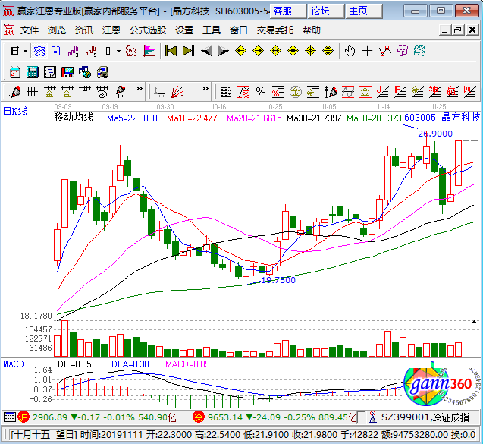
Task: Click the red step chart icon with subscript 9
Action: pyautogui.click(x=91, y=51)
